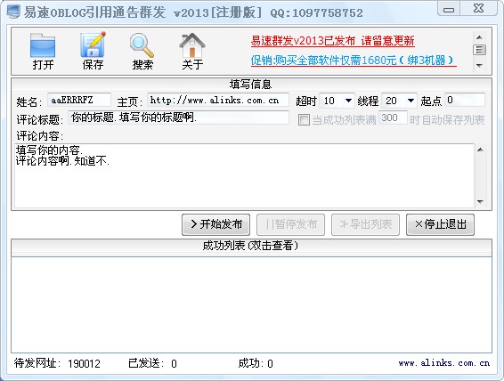This screenshot has height=381, width=504.
Task: Click the 评论标题 title input field
Action: (x=178, y=118)
